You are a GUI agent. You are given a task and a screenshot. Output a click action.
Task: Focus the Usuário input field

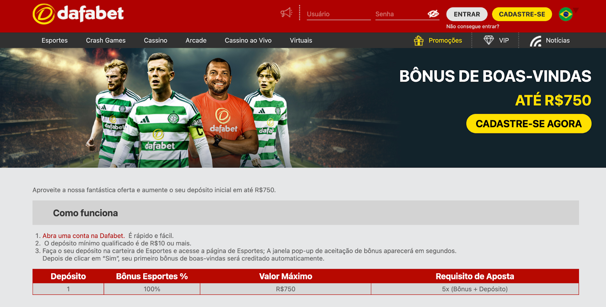coord(339,14)
